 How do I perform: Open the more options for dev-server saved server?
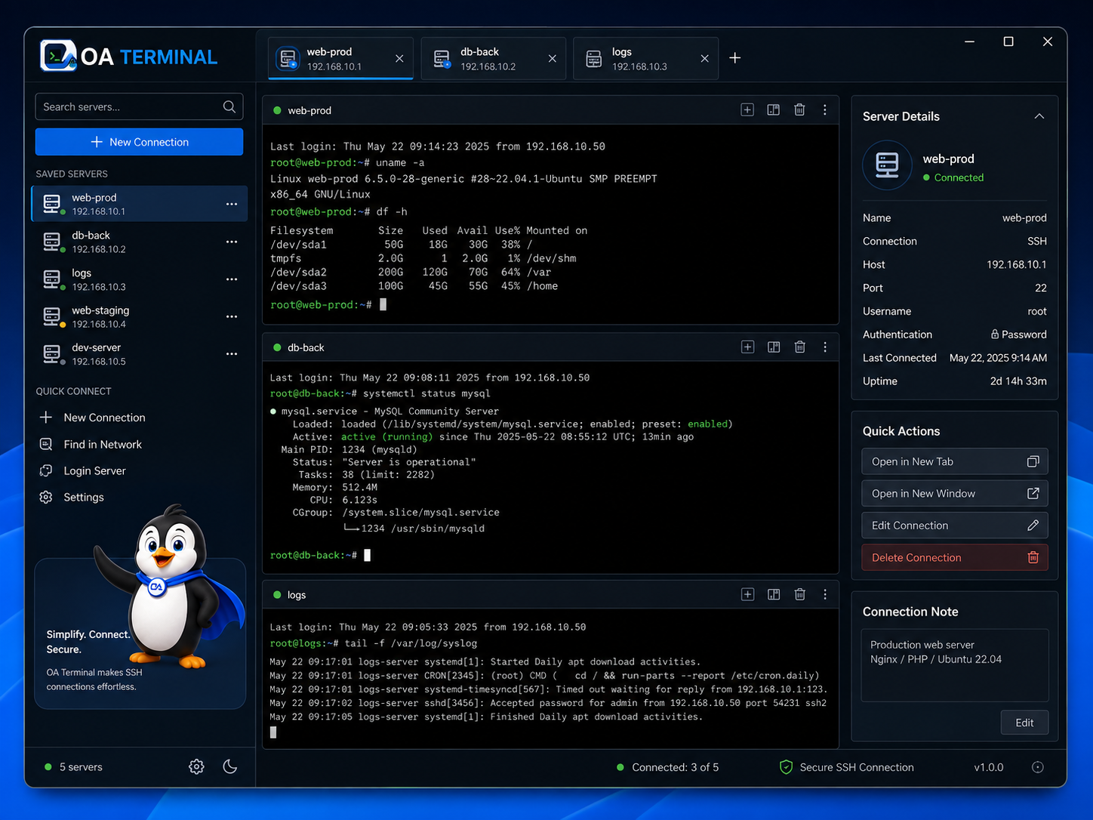[232, 354]
